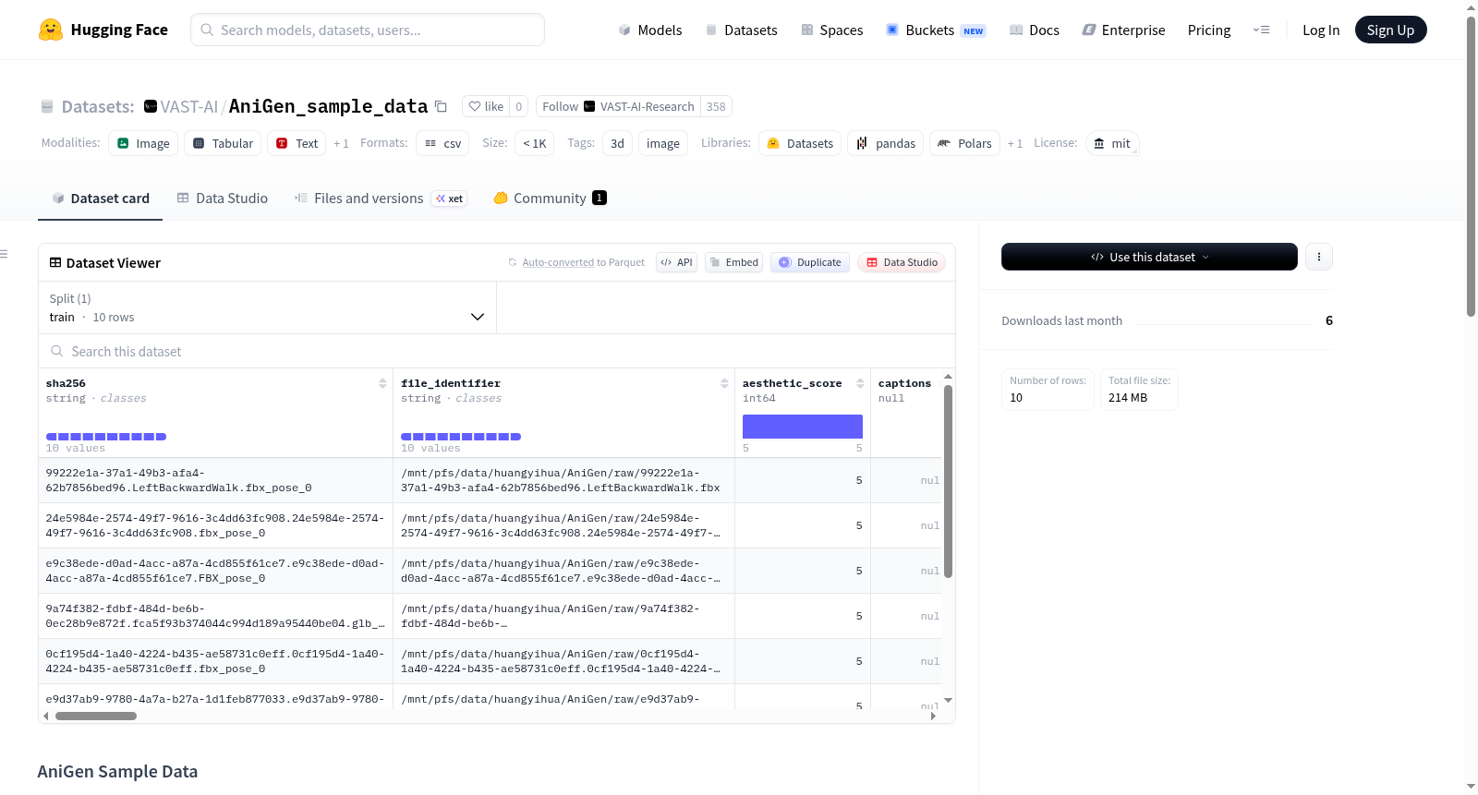The height and width of the screenshot is (795, 1478).
Task: Open the Models page
Action: coord(650,30)
